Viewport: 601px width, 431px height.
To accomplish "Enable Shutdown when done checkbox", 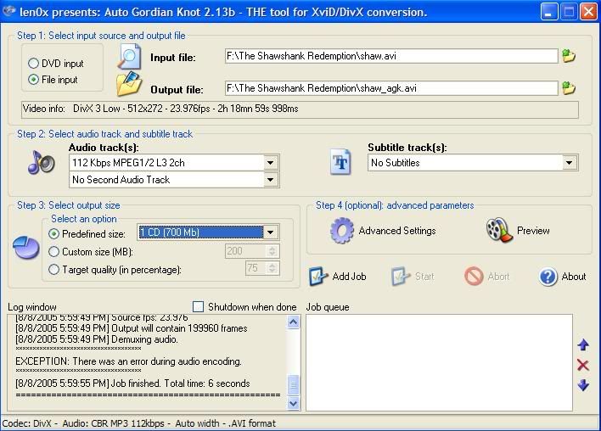I will tap(198, 307).
